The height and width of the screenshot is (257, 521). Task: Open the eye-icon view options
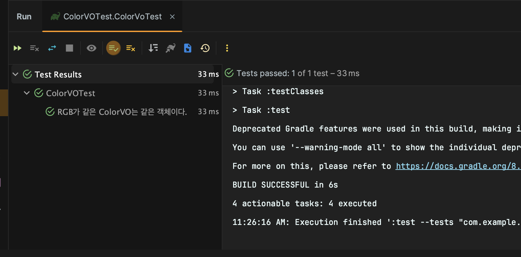click(91, 48)
